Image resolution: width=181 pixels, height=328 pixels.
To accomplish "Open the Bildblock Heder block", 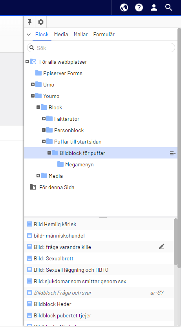I will coord(99,304).
